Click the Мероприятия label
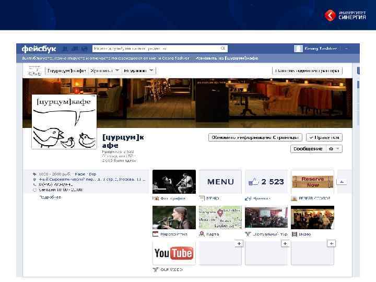Screen dimensions: 376x282 [x=174, y=234]
